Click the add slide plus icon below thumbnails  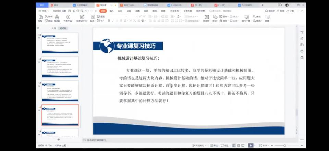pyautogui.click(x=59, y=140)
